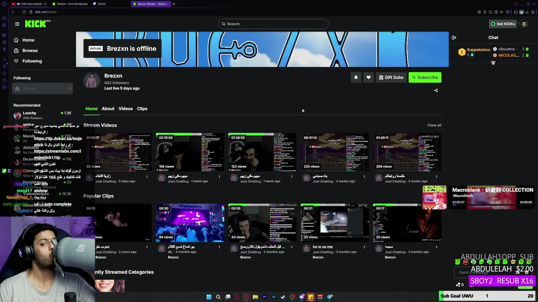Go to Home in Kick sidebar
The width and height of the screenshot is (538, 302).
pos(28,40)
